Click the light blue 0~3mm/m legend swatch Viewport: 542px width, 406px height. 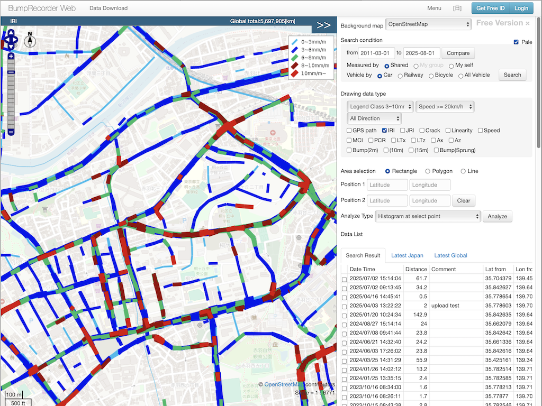[294, 42]
